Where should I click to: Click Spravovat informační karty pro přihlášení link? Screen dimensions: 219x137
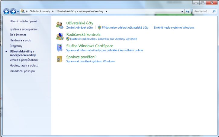[105, 50]
